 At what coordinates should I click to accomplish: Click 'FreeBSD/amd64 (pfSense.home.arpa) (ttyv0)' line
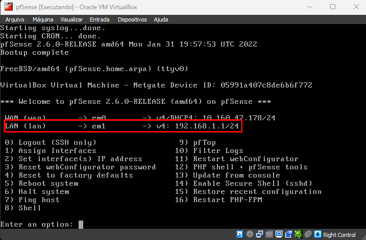[x=94, y=69]
